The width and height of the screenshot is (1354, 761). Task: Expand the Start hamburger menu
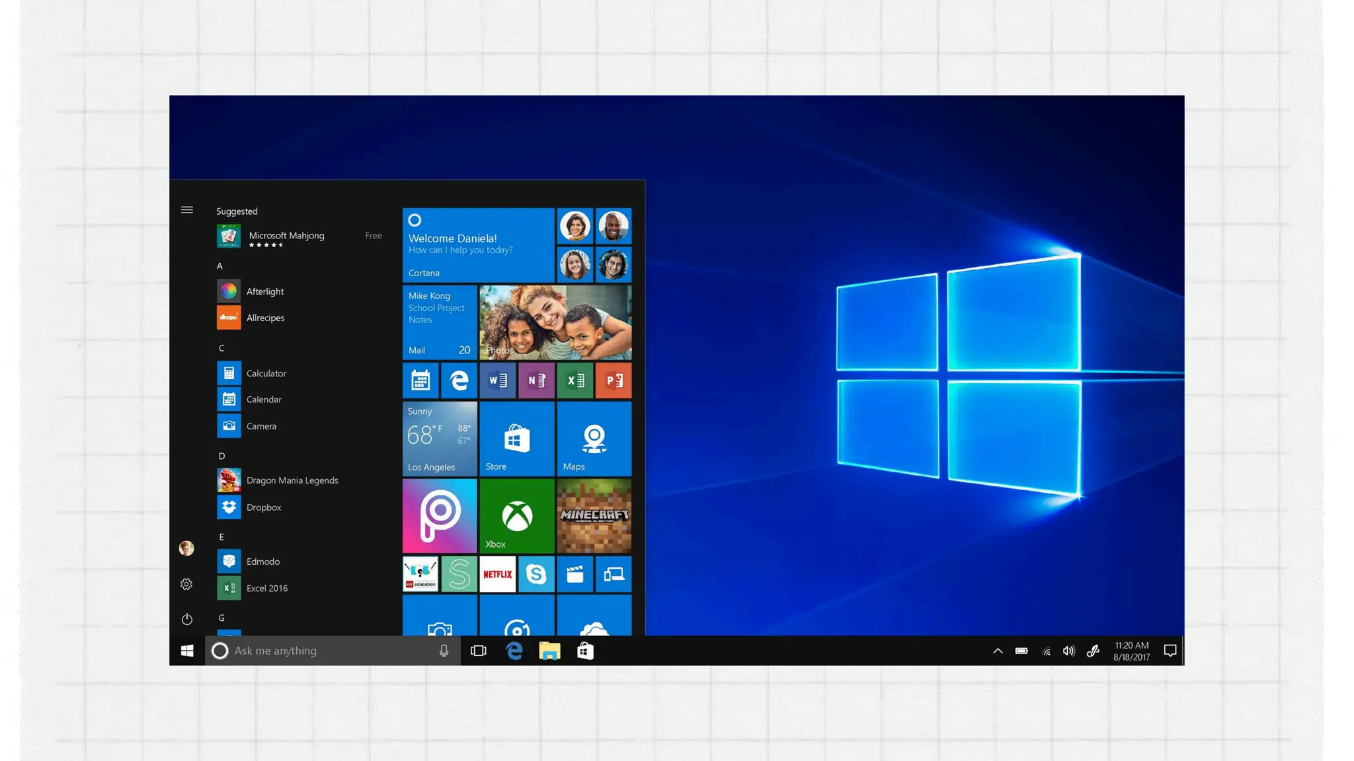tap(187, 210)
